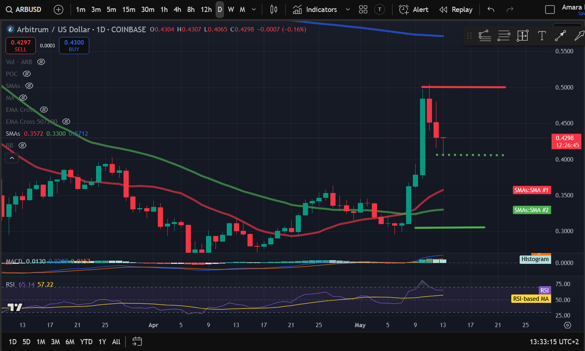Collapse the indicator legend arrow

click(x=12, y=158)
